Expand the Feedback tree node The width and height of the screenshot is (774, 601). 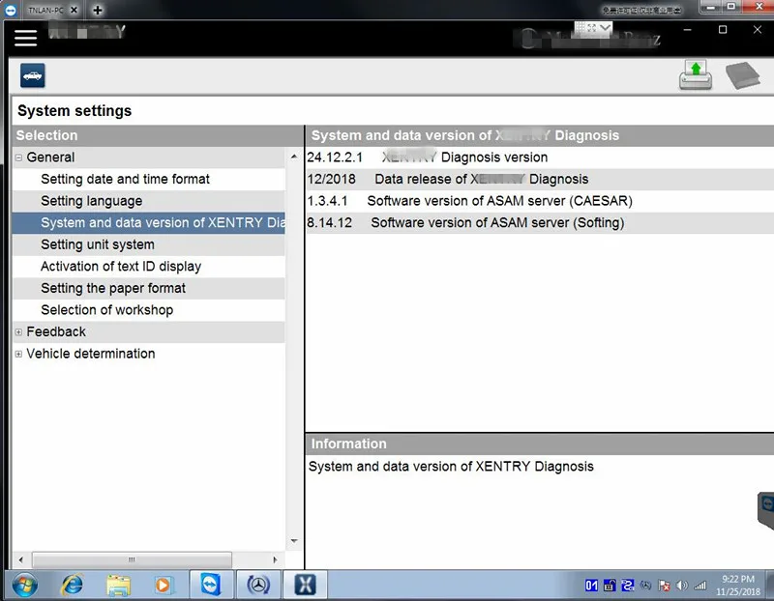coord(18,332)
